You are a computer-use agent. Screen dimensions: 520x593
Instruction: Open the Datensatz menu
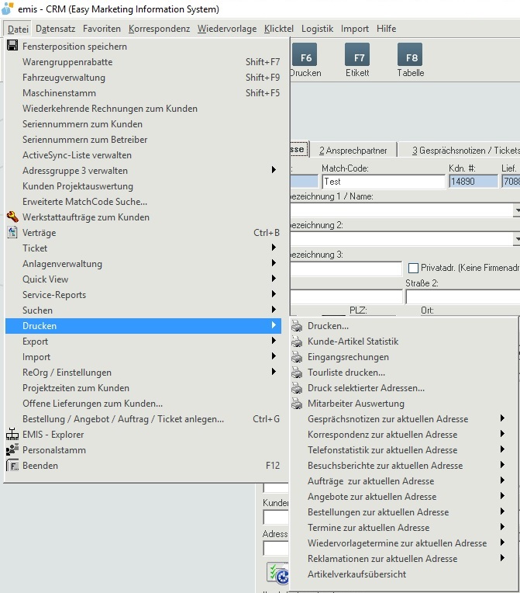click(x=56, y=29)
